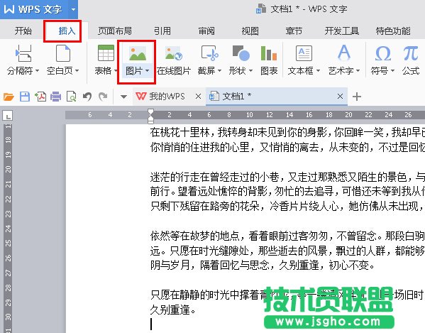Image resolution: width=425 pixels, height=333 pixels.
Task: Save the document with floppy icon
Action: click(x=25, y=97)
